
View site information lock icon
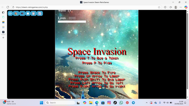click(x=13, y=7)
